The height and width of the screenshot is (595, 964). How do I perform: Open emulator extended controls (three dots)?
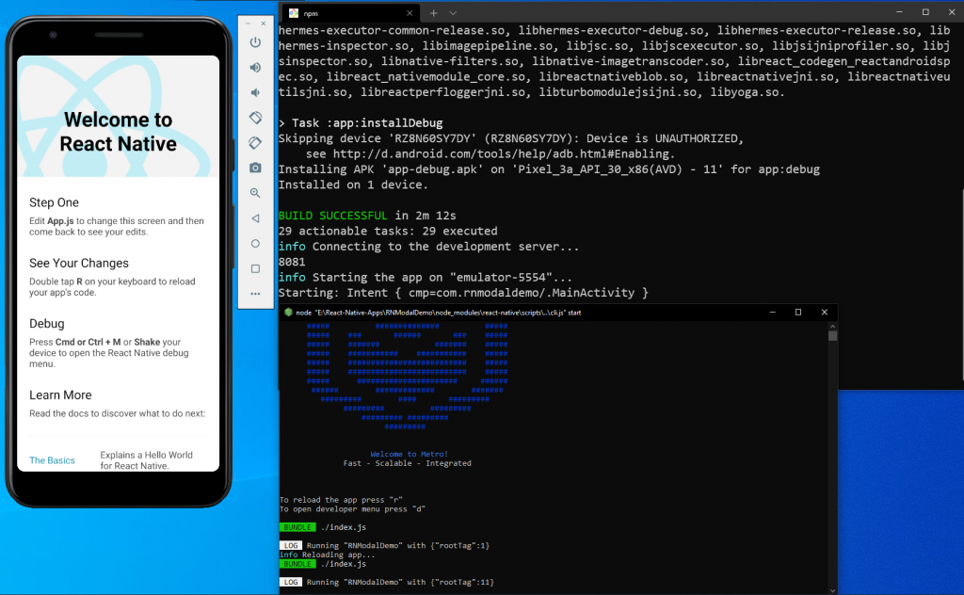[255, 294]
